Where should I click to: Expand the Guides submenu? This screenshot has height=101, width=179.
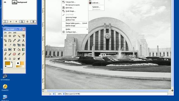75,29
